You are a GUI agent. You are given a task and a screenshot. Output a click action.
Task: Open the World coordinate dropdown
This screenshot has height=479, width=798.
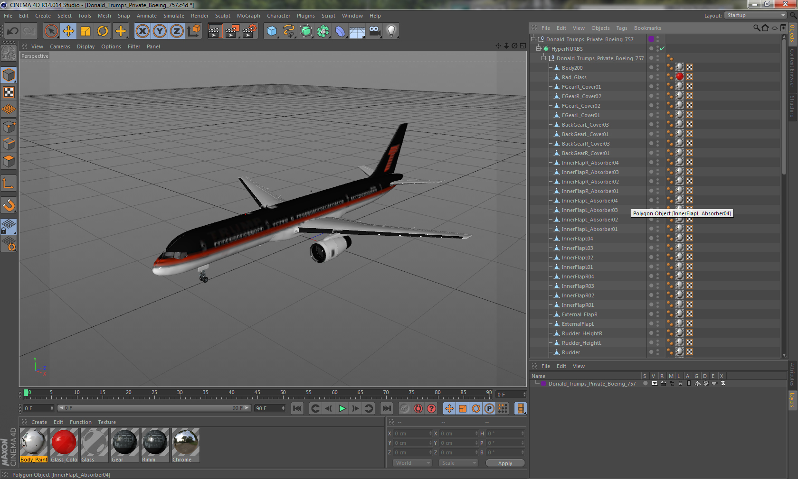[x=412, y=463]
